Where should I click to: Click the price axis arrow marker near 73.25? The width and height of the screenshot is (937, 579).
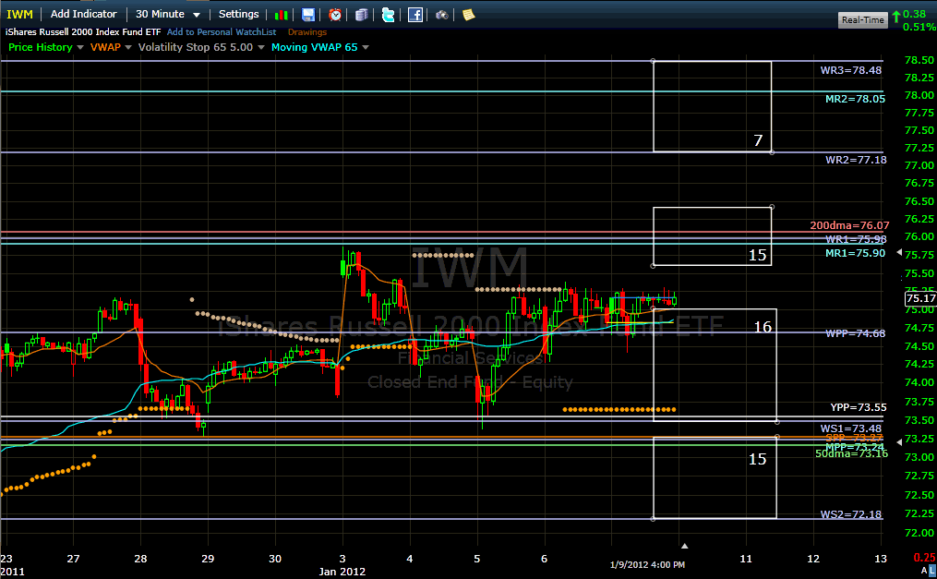click(899, 441)
